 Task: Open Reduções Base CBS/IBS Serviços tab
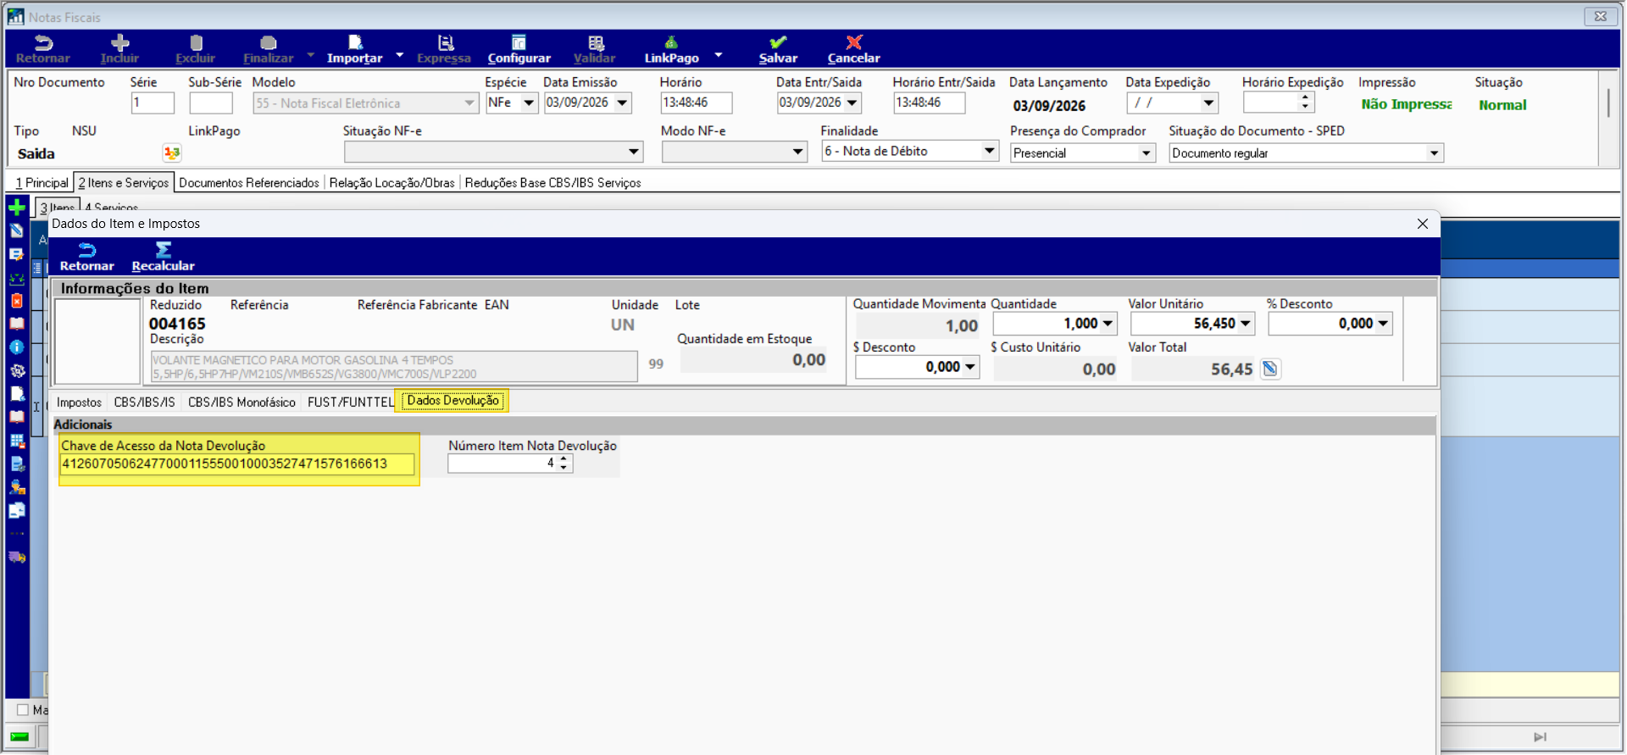click(x=553, y=182)
